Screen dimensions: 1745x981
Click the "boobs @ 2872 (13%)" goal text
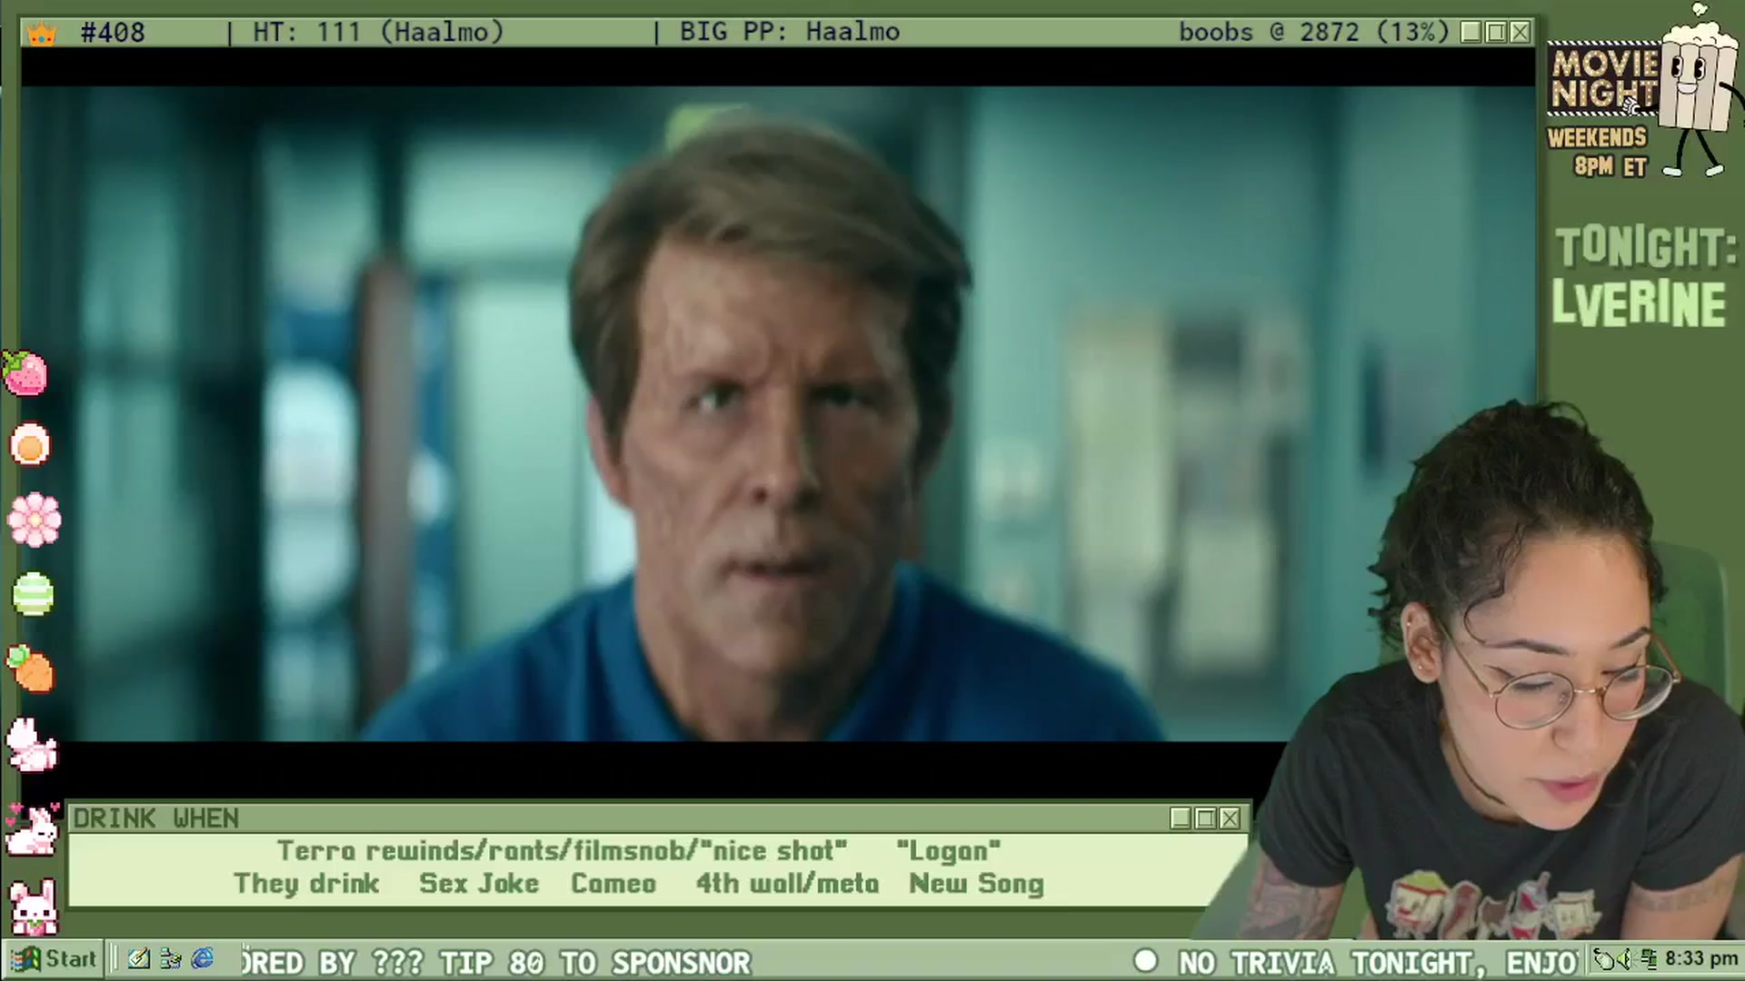pyautogui.click(x=1314, y=33)
